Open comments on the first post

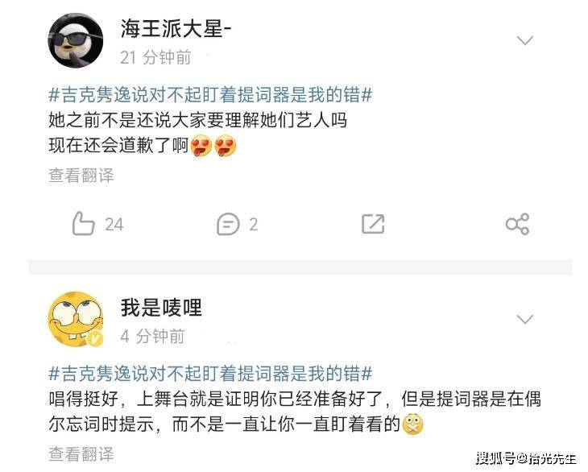[x=228, y=224]
